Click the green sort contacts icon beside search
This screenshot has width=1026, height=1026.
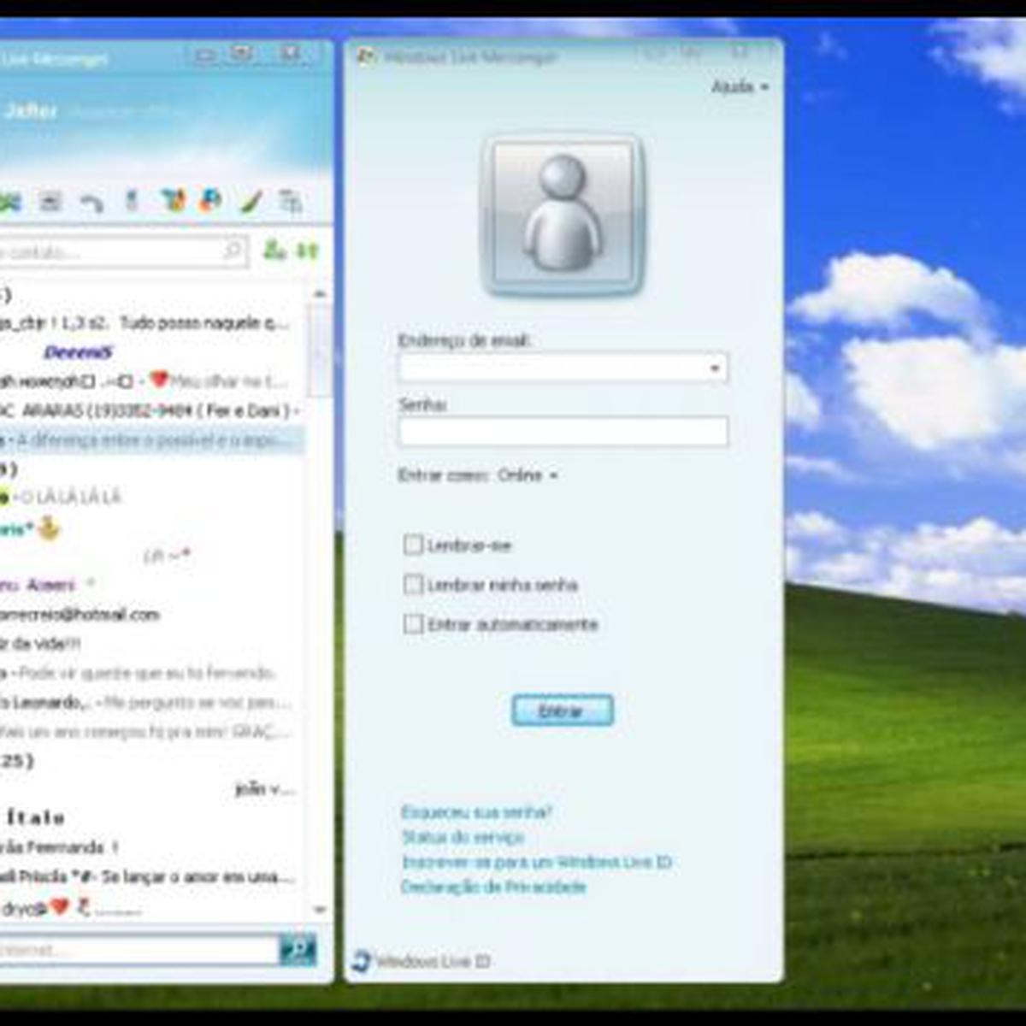pyautogui.click(x=307, y=251)
